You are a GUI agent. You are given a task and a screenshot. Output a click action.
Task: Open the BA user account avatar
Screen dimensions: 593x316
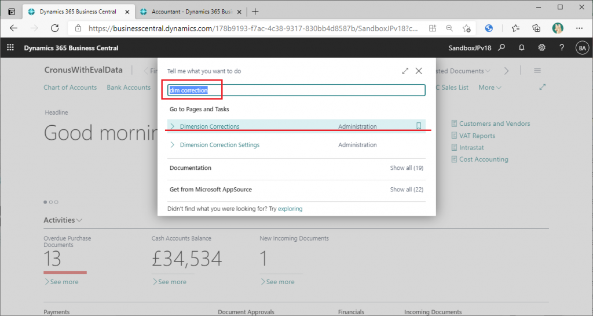(x=582, y=48)
